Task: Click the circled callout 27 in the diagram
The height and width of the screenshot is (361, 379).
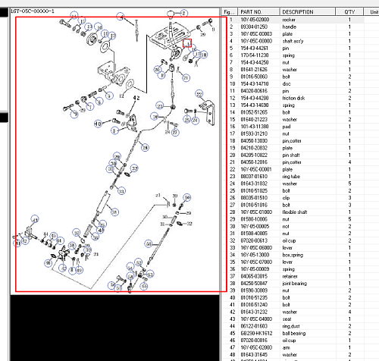Action: (x=175, y=132)
